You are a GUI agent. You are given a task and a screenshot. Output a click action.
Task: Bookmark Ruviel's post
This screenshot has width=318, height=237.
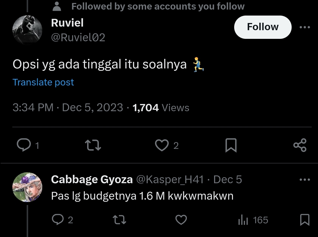(231, 145)
